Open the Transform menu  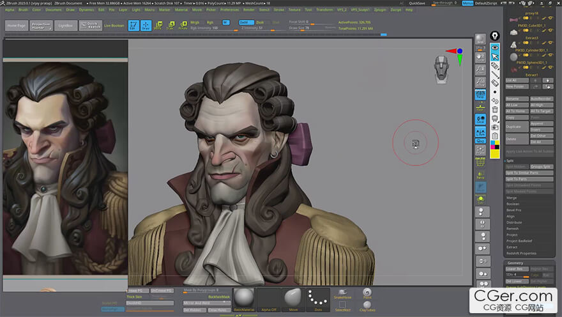(x=324, y=10)
